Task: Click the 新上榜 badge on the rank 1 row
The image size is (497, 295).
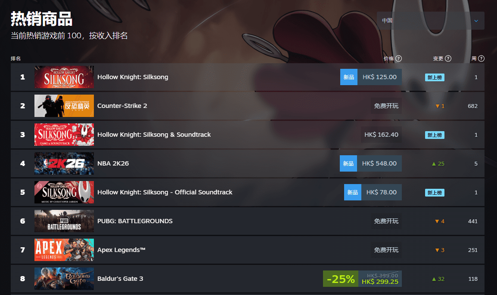Action: tap(435, 77)
